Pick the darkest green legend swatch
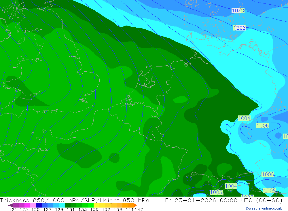The height and width of the screenshot is (211, 288). coord(68,205)
